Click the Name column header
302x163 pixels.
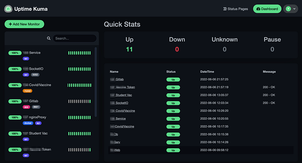click(x=114, y=72)
